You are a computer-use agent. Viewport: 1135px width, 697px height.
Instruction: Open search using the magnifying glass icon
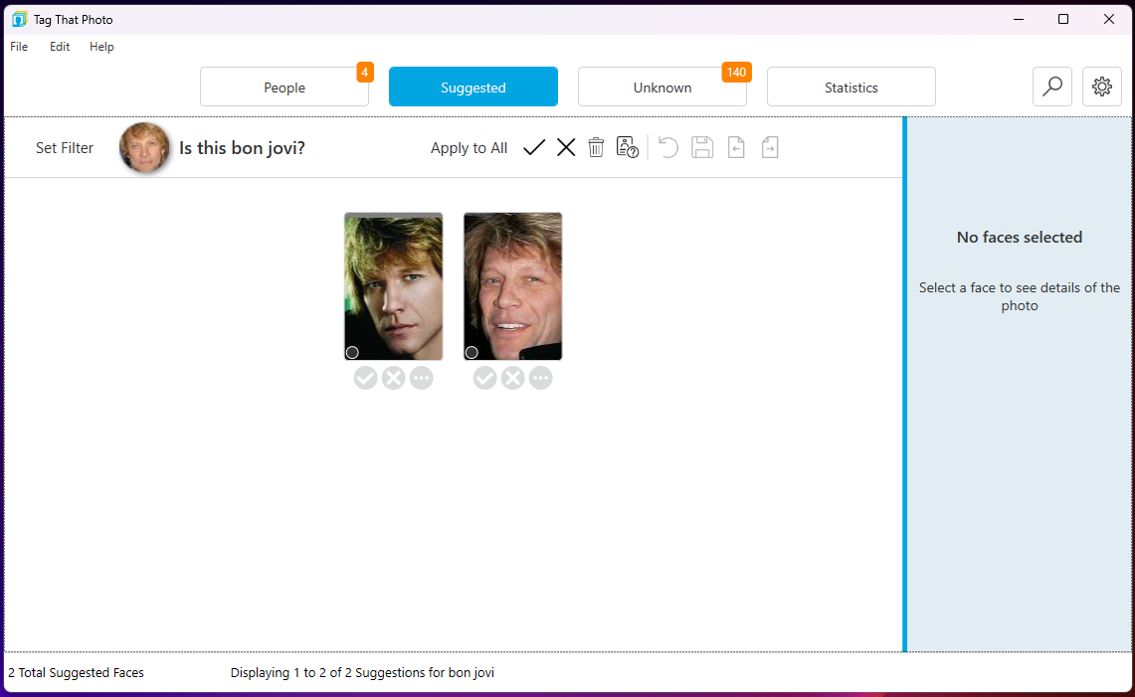point(1052,87)
